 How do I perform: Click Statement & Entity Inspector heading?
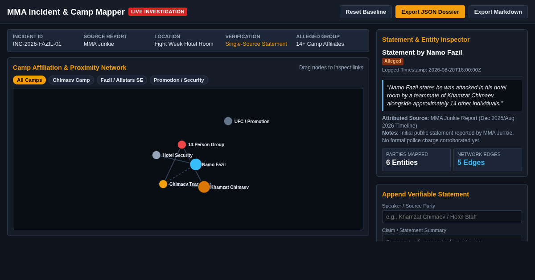(426, 40)
